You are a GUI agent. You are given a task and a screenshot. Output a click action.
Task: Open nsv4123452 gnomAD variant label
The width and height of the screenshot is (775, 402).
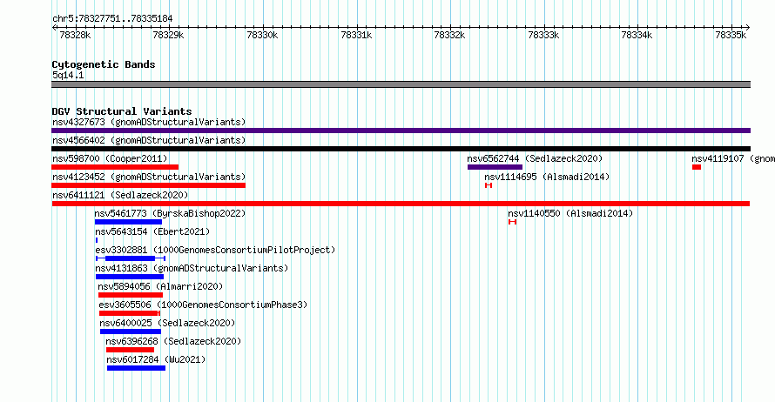pos(149,177)
